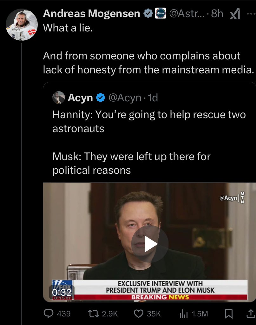Image resolution: width=256 pixels, height=325 pixels.
Task: Click Acyn's small avatar in quoted post
Action: (59, 98)
